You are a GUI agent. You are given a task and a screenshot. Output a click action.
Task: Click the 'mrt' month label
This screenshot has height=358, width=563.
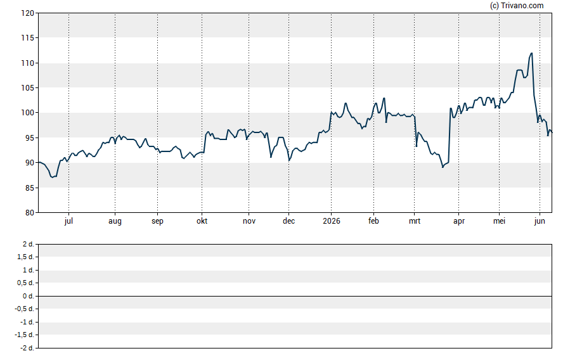(415, 221)
